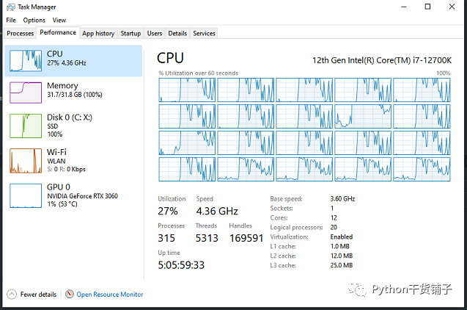
Task: Select the Memory usage graph icon
Action: [x=26, y=93]
